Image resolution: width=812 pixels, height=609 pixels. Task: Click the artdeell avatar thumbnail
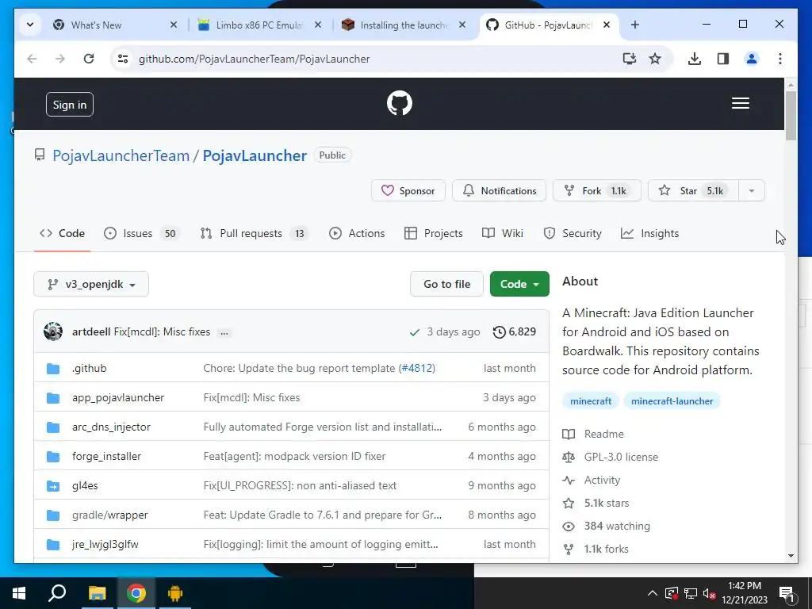point(53,331)
